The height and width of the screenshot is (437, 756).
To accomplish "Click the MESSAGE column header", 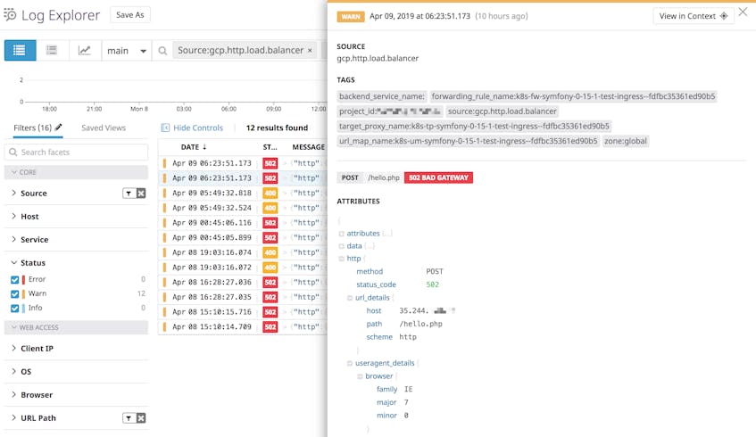I will 309,147.
